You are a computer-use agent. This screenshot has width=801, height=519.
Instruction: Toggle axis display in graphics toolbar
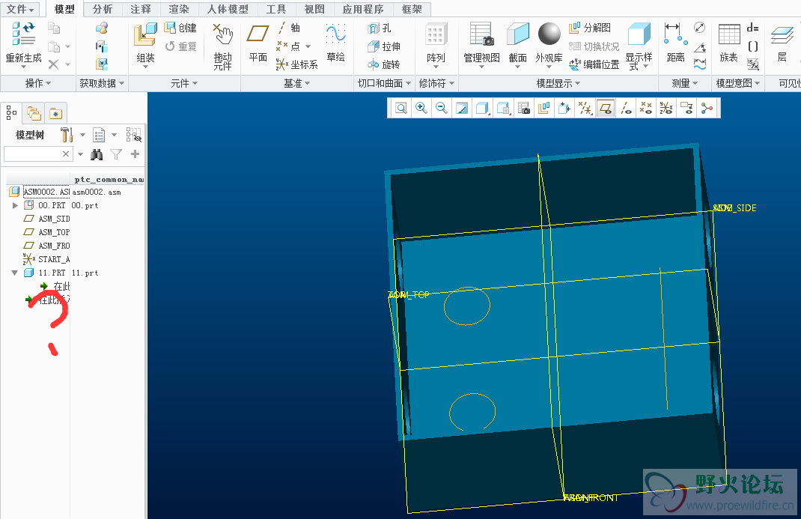click(x=626, y=109)
